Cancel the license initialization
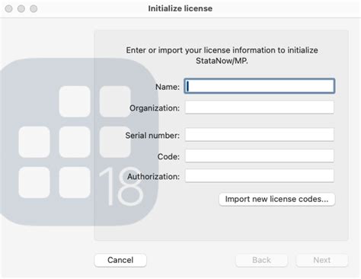The height and width of the screenshot is (279, 361). pyautogui.click(x=120, y=260)
